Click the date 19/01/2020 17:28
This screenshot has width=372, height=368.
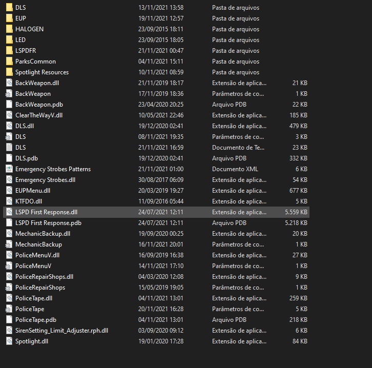(x=161, y=341)
